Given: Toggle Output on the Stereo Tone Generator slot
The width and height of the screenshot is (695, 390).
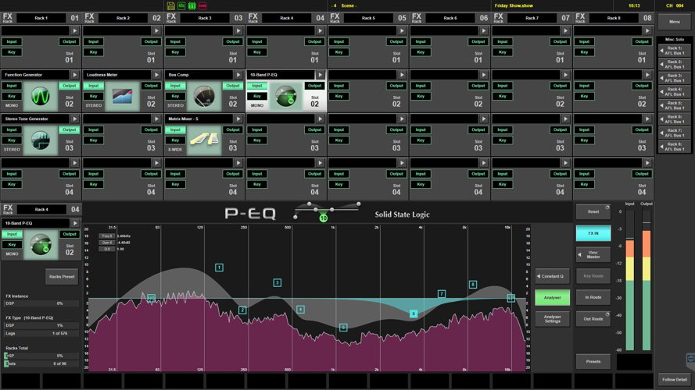Looking at the screenshot, I should click(x=69, y=130).
